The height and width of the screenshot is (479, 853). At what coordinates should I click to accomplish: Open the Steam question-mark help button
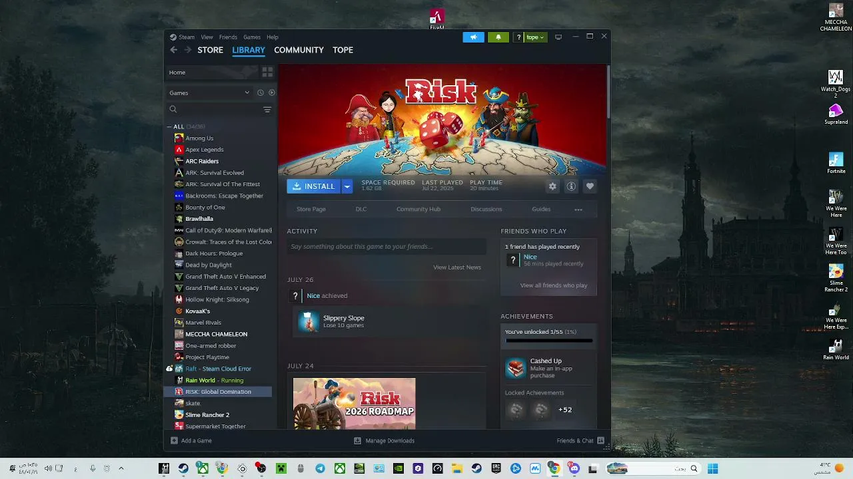(518, 37)
